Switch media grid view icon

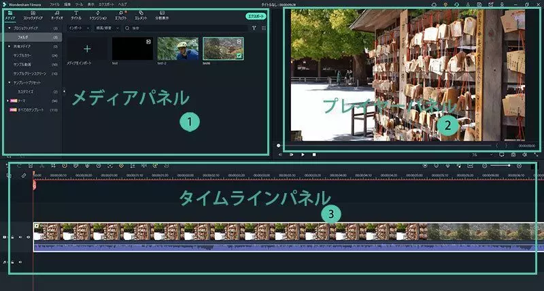click(263, 28)
